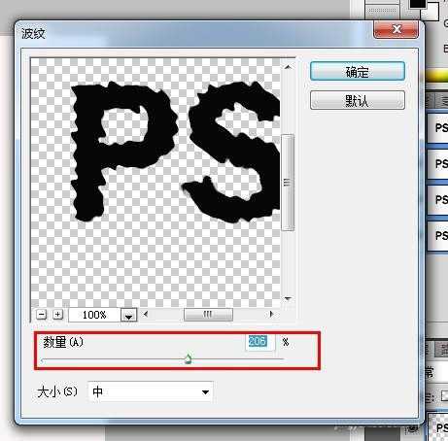Click preview vertical scrollbar down arrow
The image size is (448, 441).
(288, 298)
